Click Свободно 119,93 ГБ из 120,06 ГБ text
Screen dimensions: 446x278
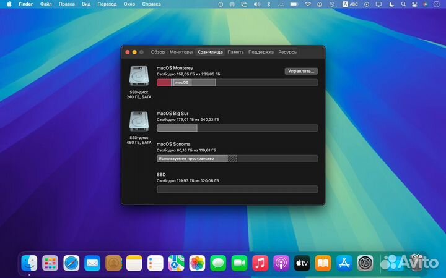tap(188, 180)
